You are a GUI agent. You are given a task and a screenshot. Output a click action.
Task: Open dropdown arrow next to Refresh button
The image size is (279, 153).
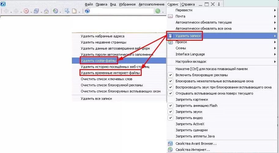[x=41, y=12]
